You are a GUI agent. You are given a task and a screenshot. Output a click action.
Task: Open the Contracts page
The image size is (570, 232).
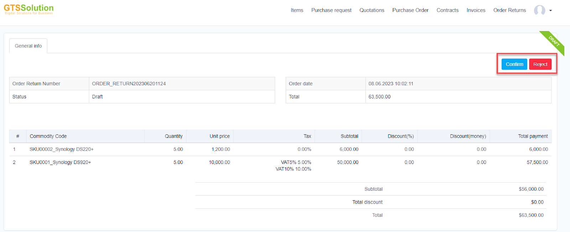click(x=447, y=10)
